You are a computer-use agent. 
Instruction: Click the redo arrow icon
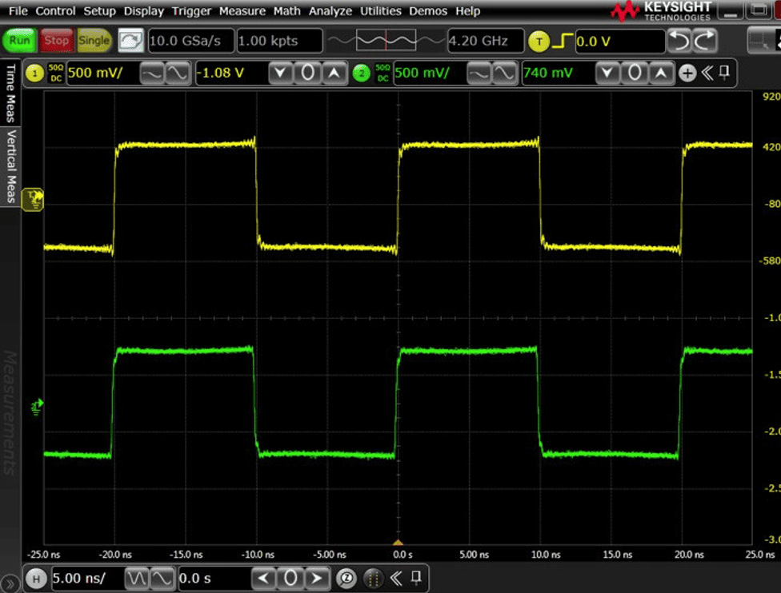coord(704,41)
